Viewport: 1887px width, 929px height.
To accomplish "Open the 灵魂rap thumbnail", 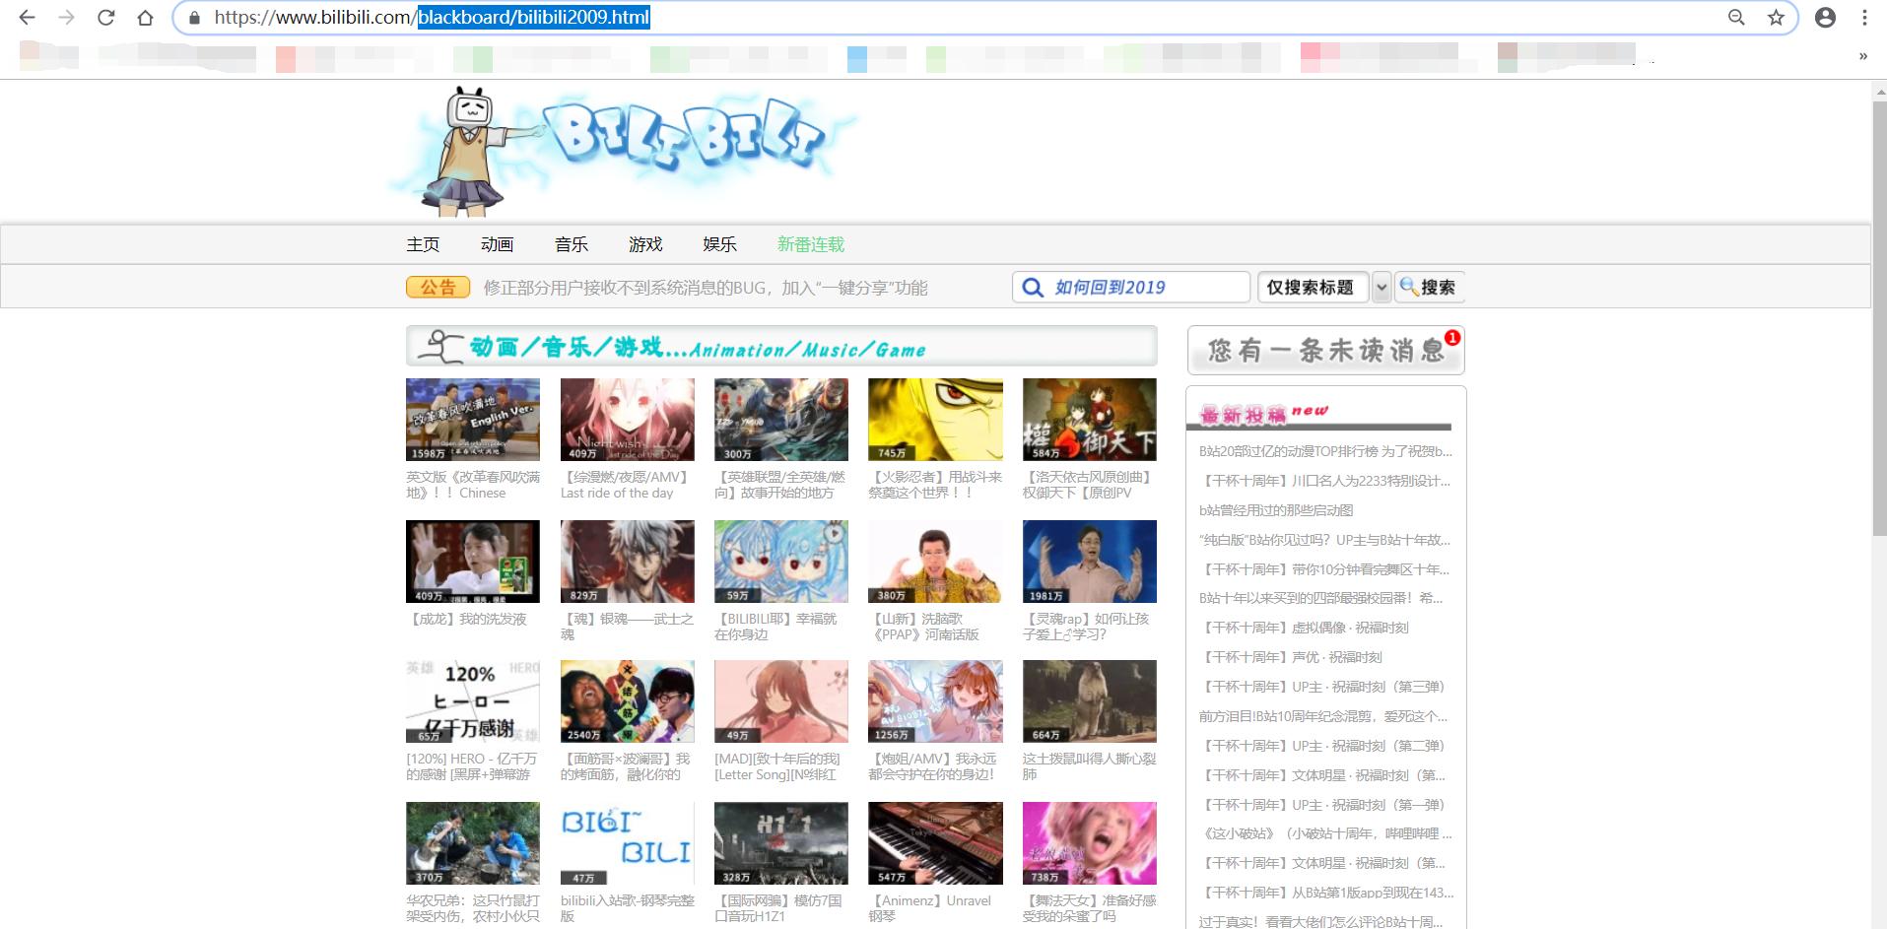I will pos(1090,562).
